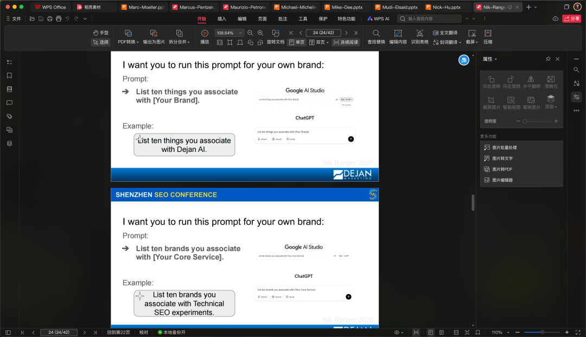Open the 截屏 screenshot dropdown
The height and width of the screenshot is (337, 586).
point(472,37)
